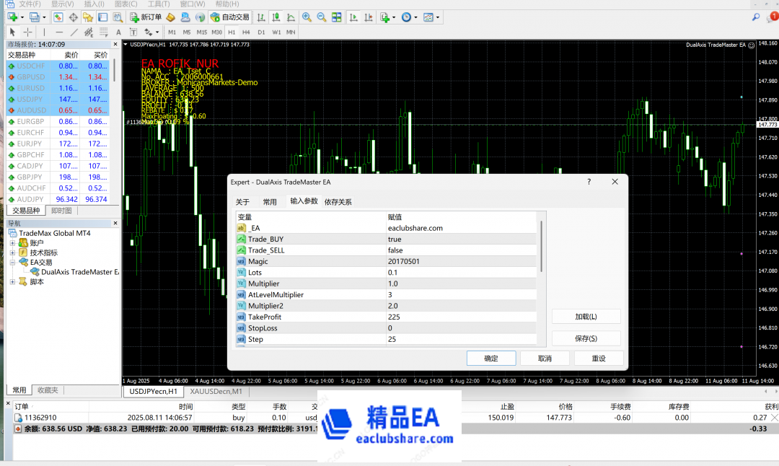Viewport: 779px width, 466px height.
Task: Open the 常用 tab in Expert dialog
Action: [x=270, y=202]
